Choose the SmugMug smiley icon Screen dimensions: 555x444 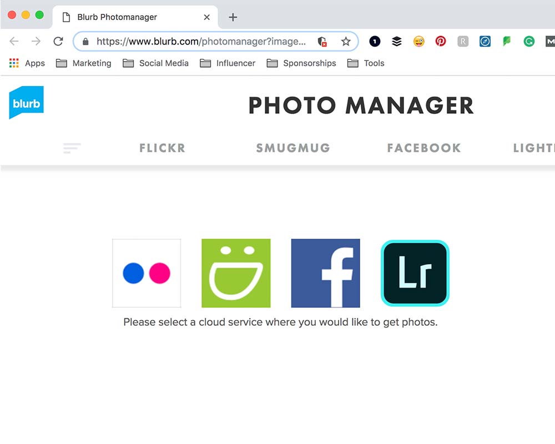(x=236, y=273)
